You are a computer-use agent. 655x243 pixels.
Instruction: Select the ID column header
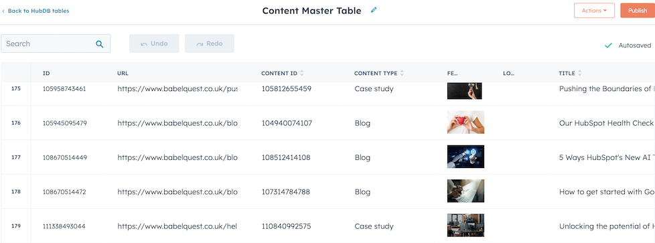46,73
